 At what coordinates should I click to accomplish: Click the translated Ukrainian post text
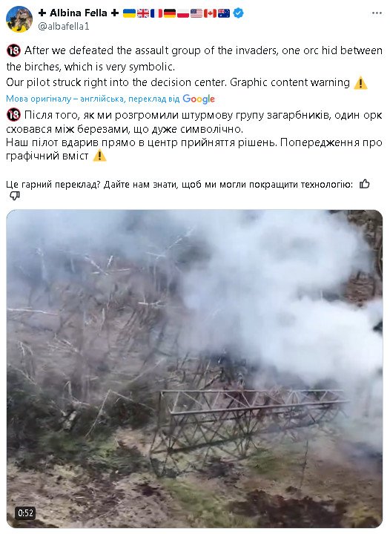[194, 135]
